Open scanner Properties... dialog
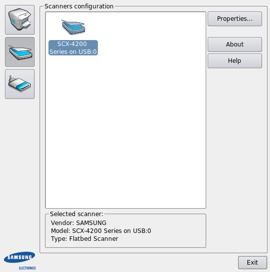270x272 pixels. (235, 19)
